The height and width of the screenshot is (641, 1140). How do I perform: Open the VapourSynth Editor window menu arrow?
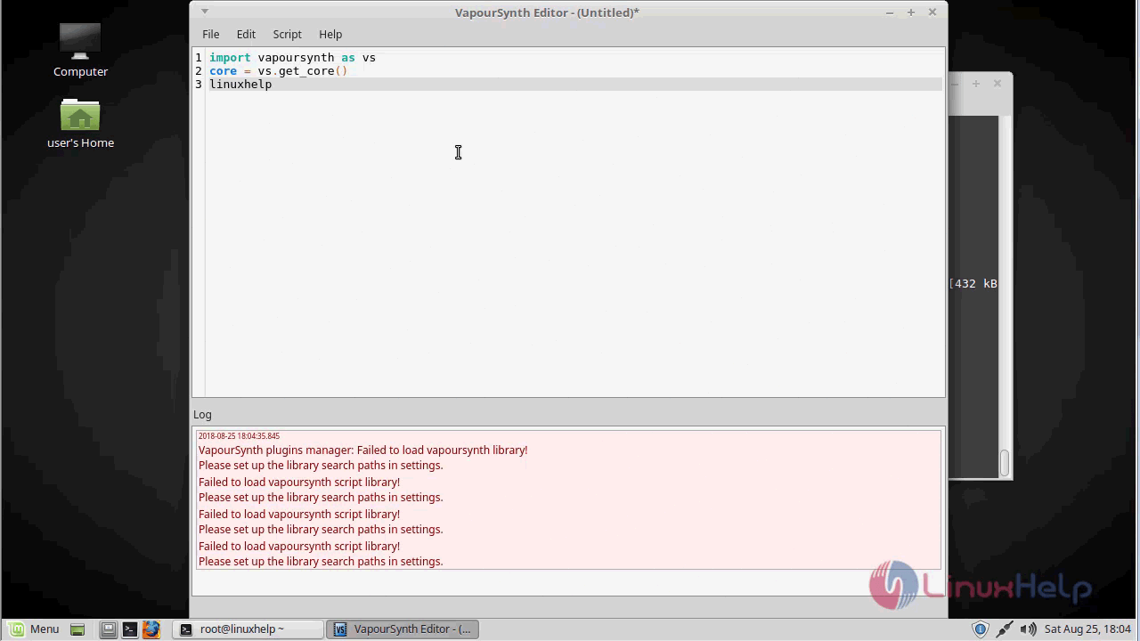pyautogui.click(x=205, y=12)
